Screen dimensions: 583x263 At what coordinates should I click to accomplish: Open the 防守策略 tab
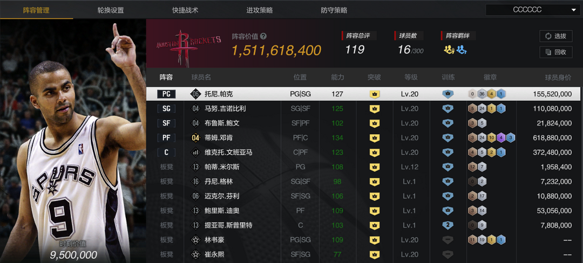point(334,10)
